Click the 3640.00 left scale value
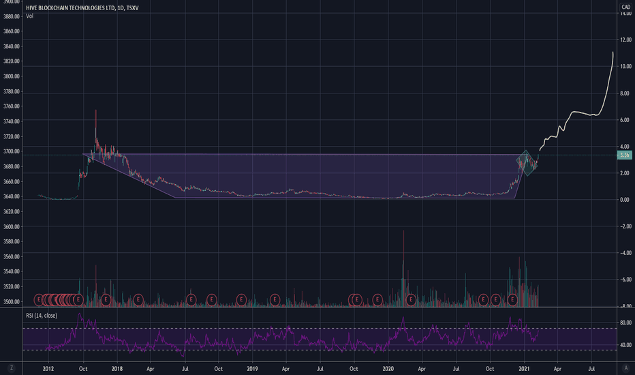The width and height of the screenshot is (635, 375). 12,196
